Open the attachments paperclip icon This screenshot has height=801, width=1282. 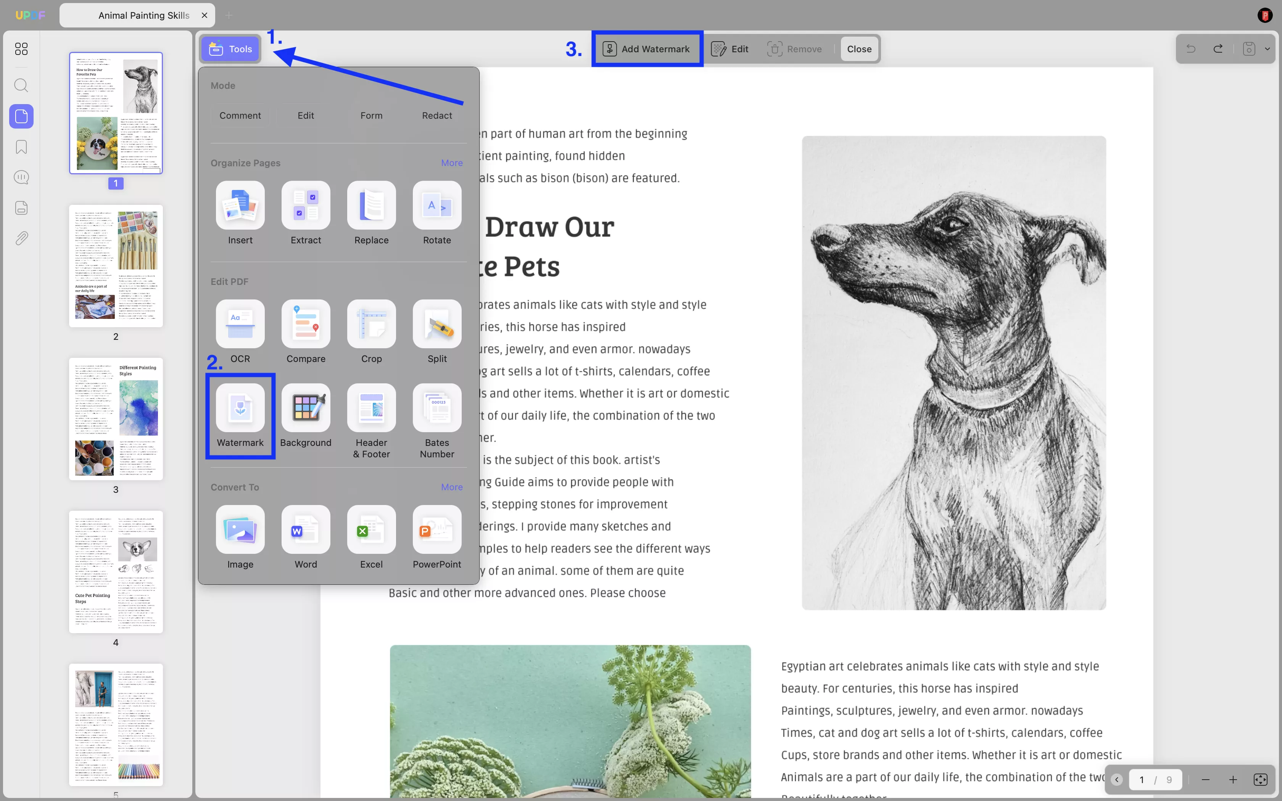tap(21, 238)
